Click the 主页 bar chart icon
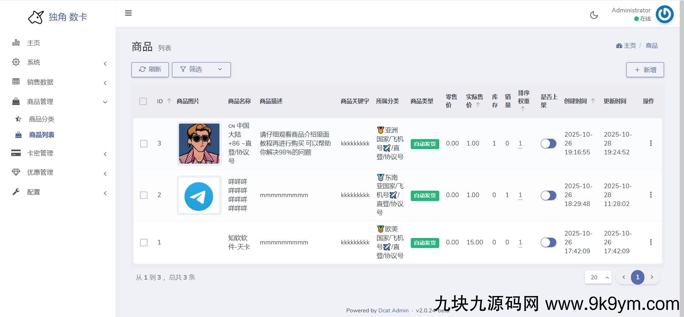 click(16, 43)
